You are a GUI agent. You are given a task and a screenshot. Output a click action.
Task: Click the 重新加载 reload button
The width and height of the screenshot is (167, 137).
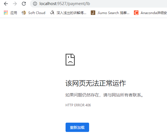[77, 127]
